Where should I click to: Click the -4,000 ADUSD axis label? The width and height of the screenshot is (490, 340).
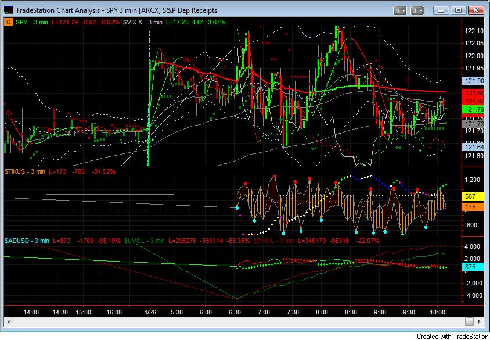click(x=472, y=295)
